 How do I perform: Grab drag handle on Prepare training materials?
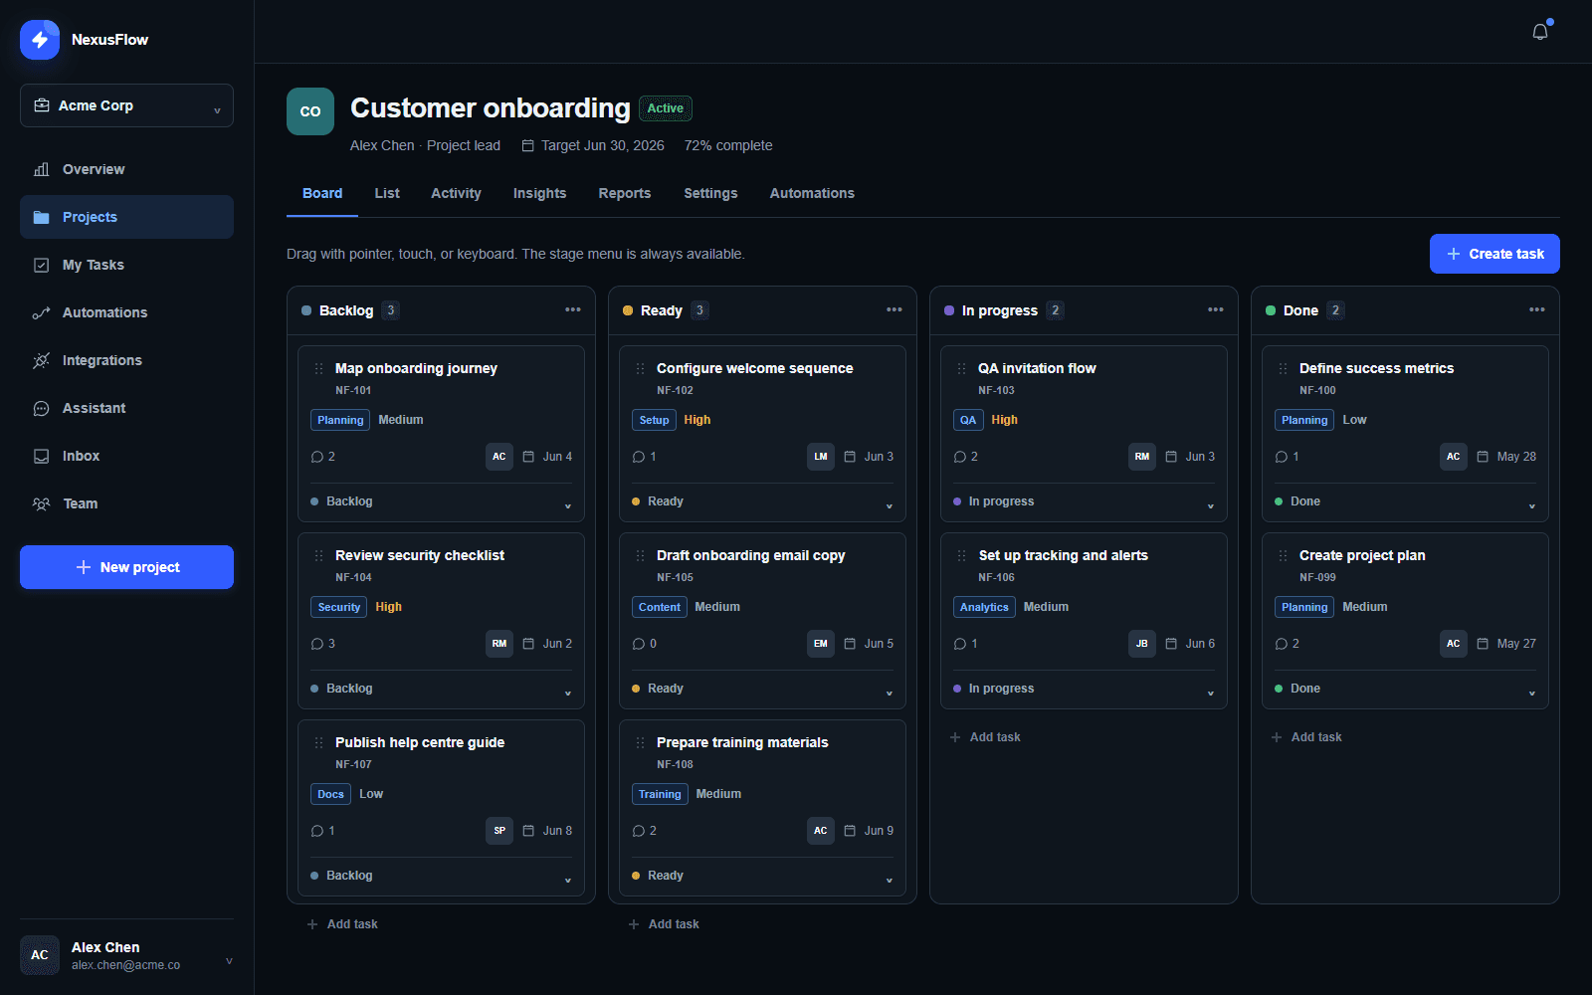[x=640, y=742]
